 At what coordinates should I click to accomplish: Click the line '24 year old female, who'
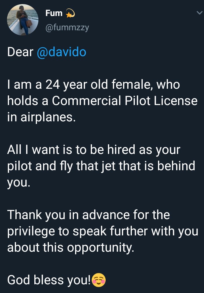point(113,85)
